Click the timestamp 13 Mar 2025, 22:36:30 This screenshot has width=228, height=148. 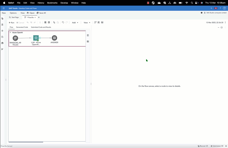coord(215,22)
